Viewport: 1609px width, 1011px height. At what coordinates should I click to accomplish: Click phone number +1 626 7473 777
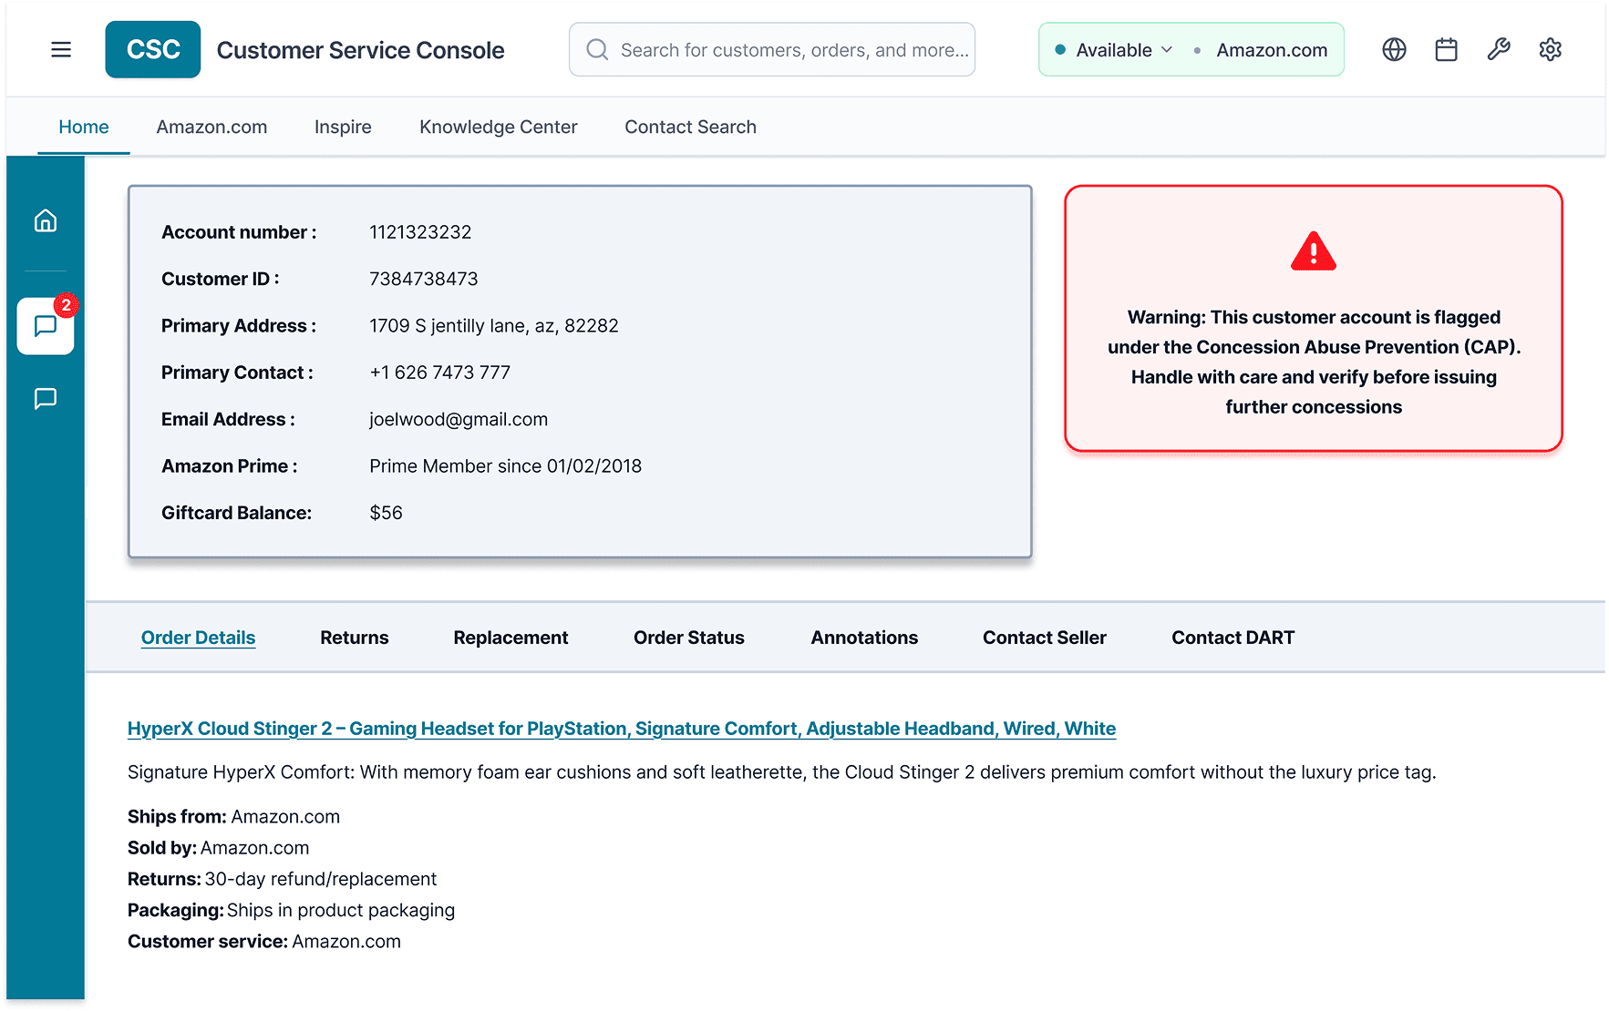440,373
